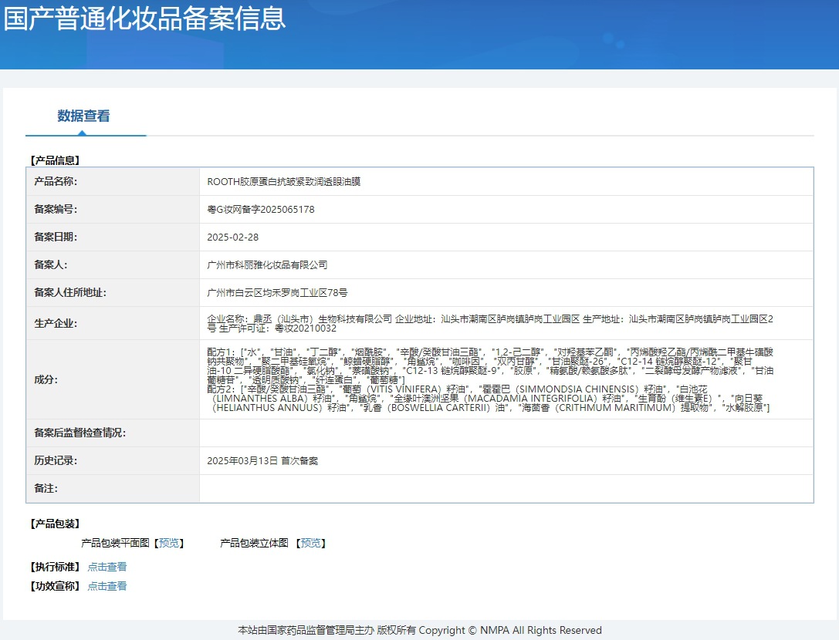Viewport: 839px width, 640px height.
Task: Click the 【产品信息】 section heading
Action: pos(55,160)
